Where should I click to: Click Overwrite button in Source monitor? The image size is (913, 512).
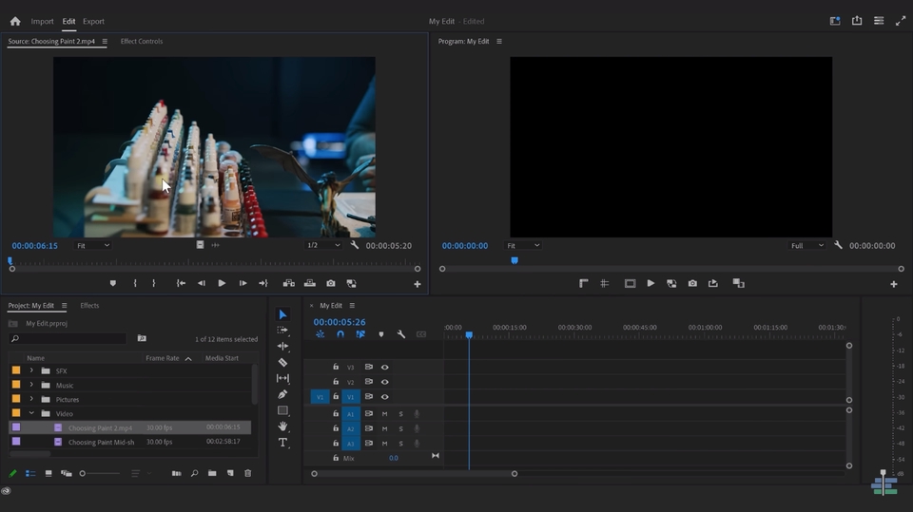pos(310,283)
